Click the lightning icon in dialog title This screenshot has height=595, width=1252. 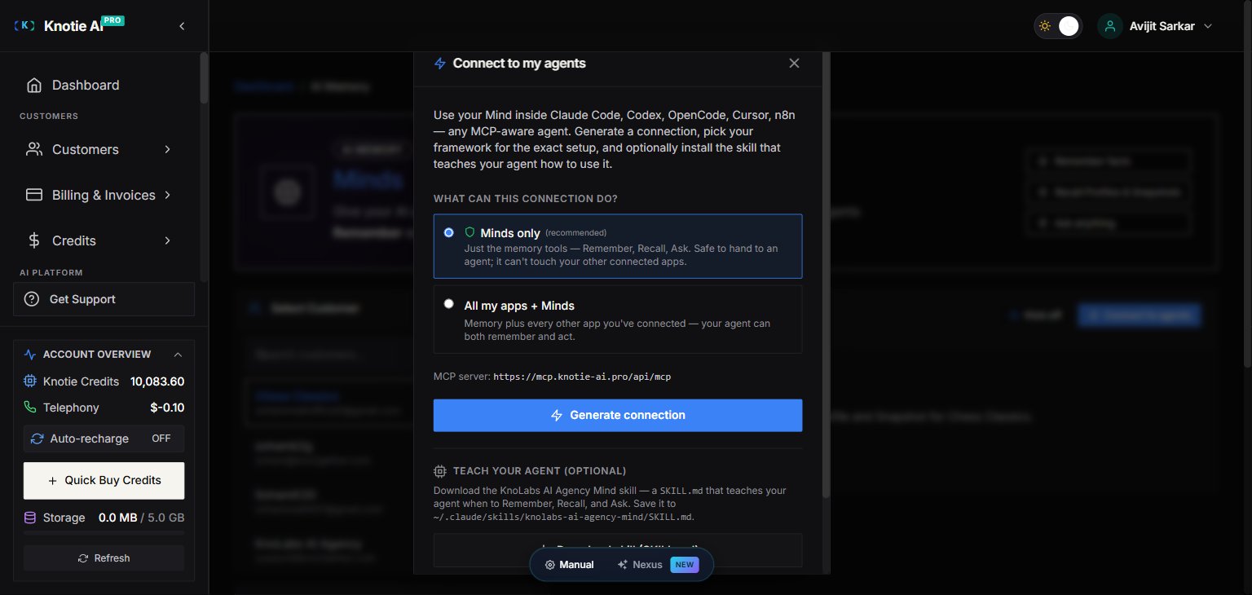point(440,64)
